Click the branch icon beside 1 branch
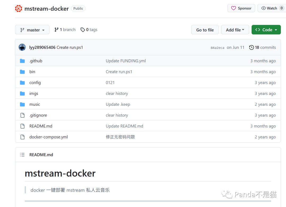This screenshot has height=207, width=286. coord(56,30)
